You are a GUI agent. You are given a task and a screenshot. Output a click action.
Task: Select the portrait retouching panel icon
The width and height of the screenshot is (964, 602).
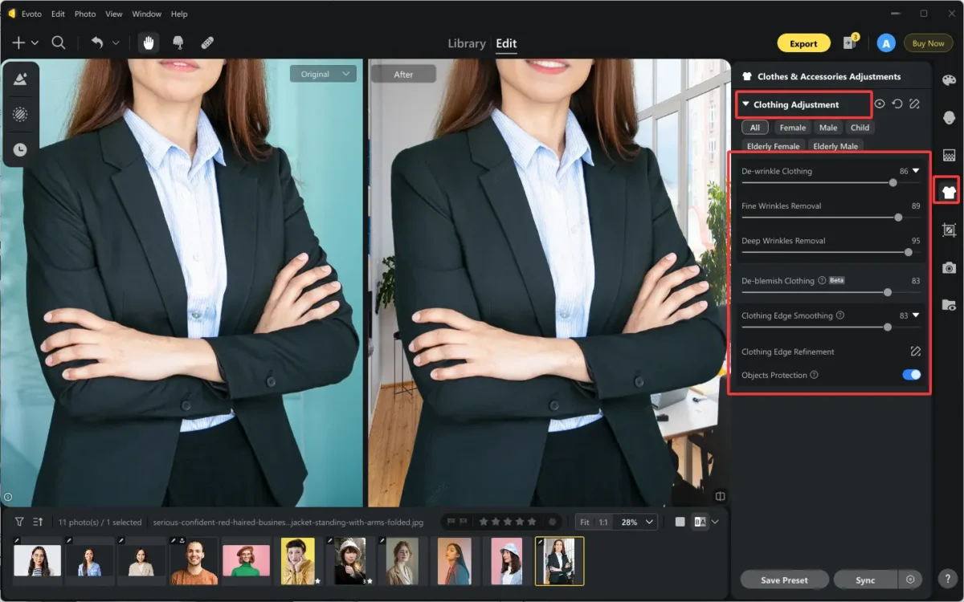coord(949,118)
